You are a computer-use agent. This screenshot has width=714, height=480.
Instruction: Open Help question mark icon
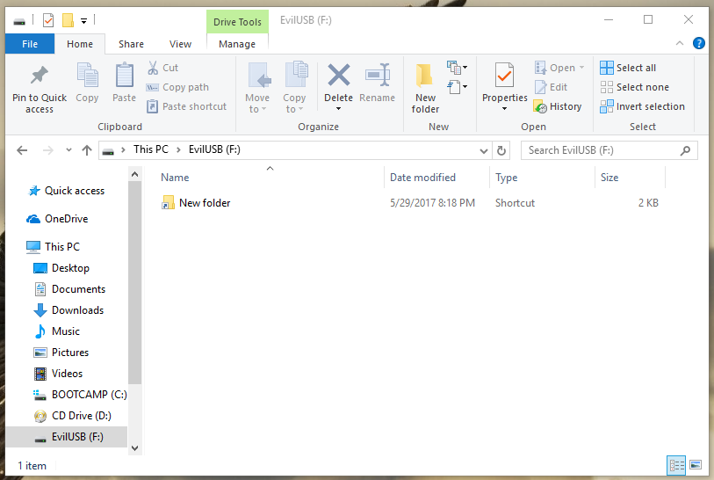pos(698,43)
